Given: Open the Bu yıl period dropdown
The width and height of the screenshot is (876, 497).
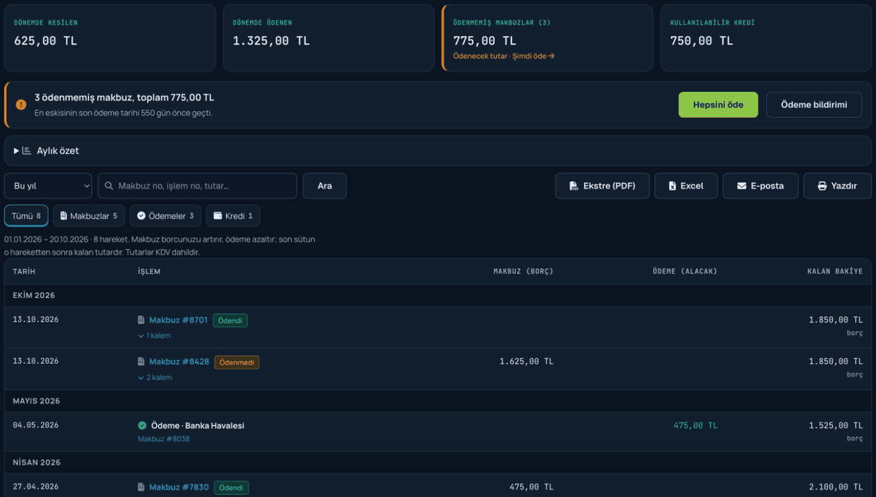Looking at the screenshot, I should click(x=48, y=186).
